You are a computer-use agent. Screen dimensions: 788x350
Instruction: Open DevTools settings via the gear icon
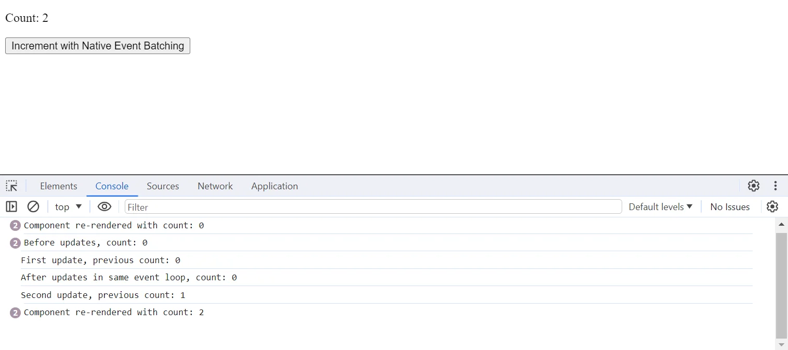pos(753,186)
